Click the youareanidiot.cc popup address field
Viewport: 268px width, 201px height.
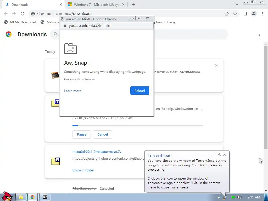[x=107, y=26]
